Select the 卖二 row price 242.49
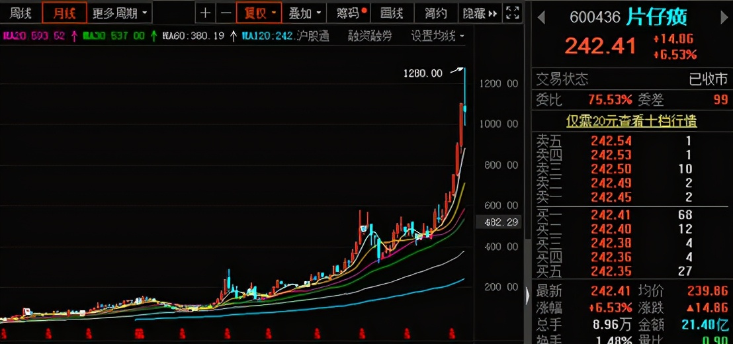The height and width of the screenshot is (344, 733). 611,183
